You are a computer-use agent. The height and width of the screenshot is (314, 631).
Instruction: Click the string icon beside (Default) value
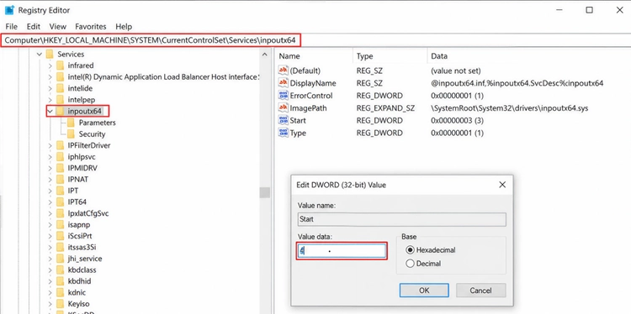coord(284,71)
